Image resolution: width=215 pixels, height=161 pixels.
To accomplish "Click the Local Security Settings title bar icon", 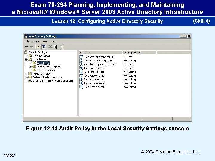I will [x=26, y=36].
